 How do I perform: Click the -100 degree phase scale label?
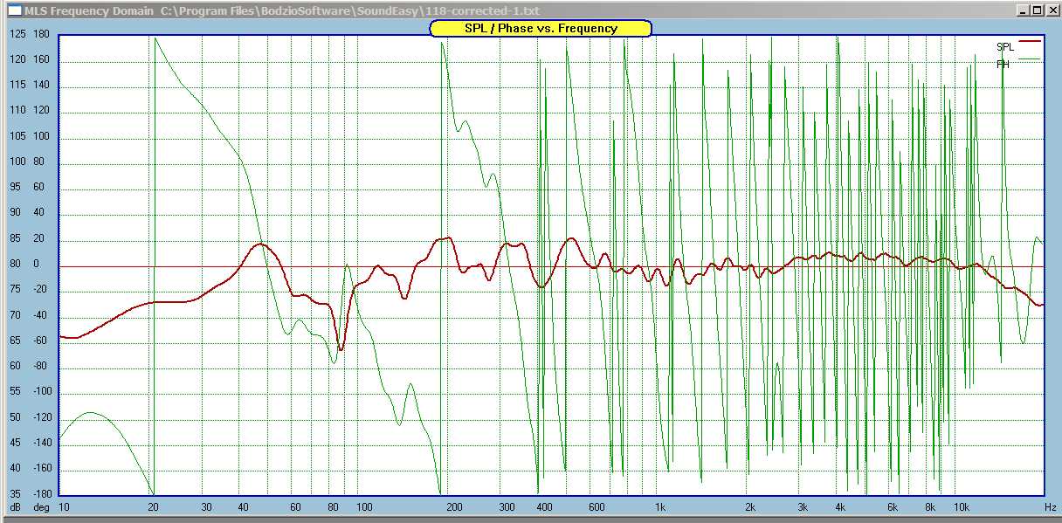pos(42,391)
